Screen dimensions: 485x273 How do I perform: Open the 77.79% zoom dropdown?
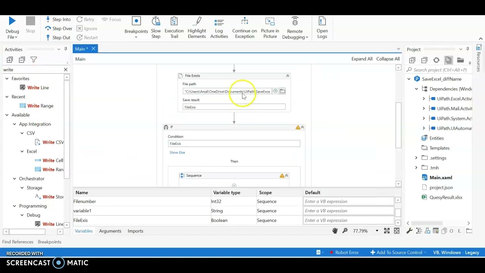tap(377, 231)
